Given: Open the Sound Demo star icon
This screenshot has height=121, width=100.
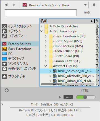Looking at the screenshot, I should tap(4, 77).
